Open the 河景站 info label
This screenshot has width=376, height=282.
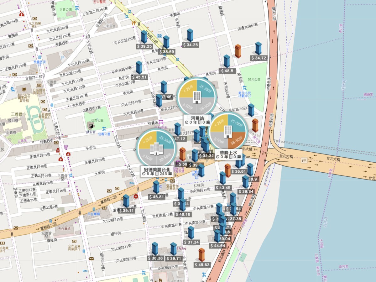coord(197,120)
